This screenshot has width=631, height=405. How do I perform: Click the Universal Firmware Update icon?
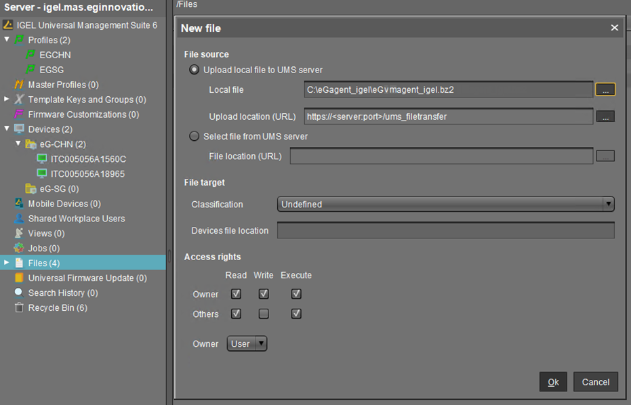coord(19,278)
